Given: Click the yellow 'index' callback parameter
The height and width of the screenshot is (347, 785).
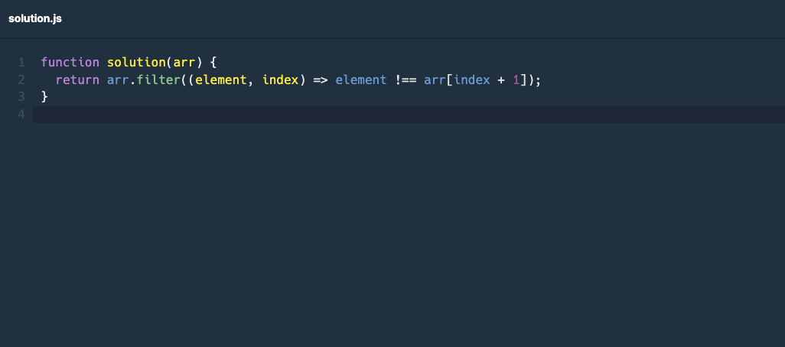Looking at the screenshot, I should (280, 79).
